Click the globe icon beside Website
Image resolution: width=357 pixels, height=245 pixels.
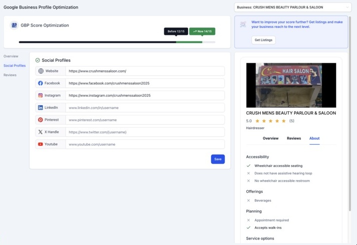point(41,71)
